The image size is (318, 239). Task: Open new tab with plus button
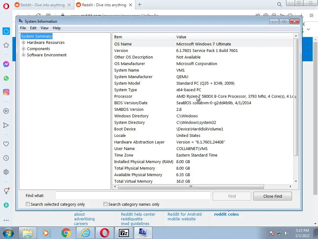coord(139,4)
